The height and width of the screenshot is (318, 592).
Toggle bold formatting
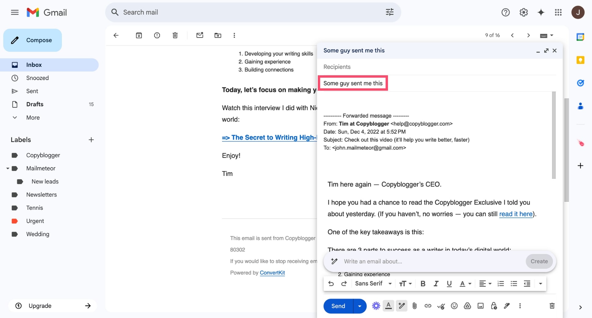[x=423, y=284]
